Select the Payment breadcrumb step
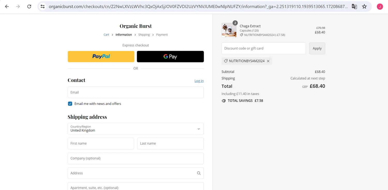Image resolution: width=388 pixels, height=190 pixels. [x=162, y=35]
